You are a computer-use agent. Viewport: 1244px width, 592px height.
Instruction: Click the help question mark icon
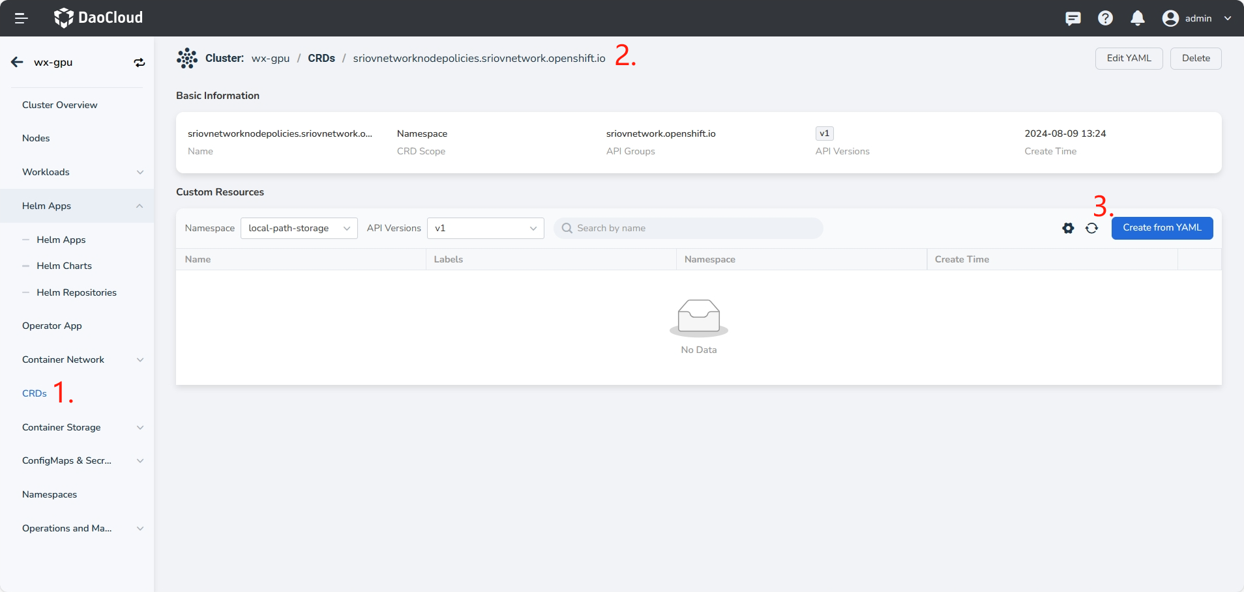(x=1105, y=18)
